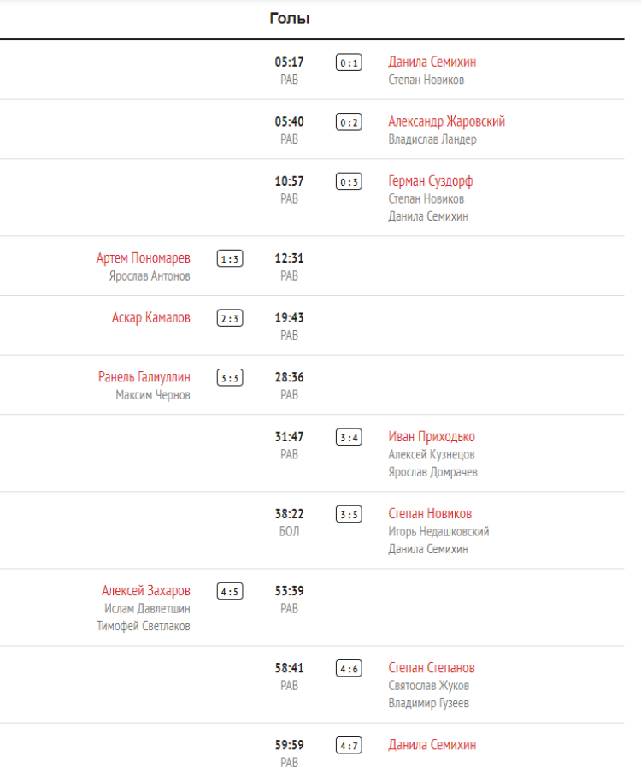Click the 0:1 score badge
The height and width of the screenshot is (774, 641).
349,62
